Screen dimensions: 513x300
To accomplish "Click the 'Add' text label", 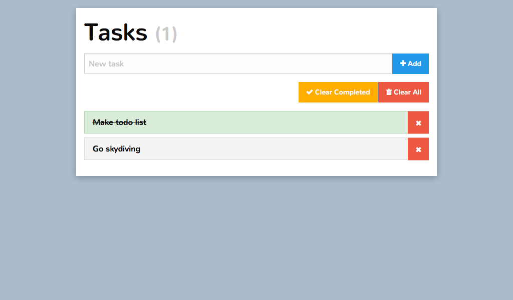I will pyautogui.click(x=414, y=63).
